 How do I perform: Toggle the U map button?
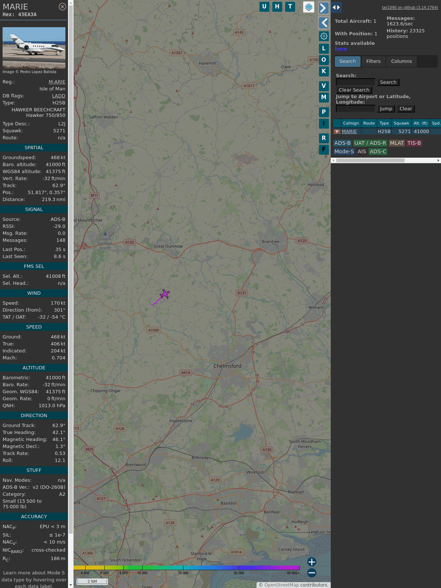[264, 7]
